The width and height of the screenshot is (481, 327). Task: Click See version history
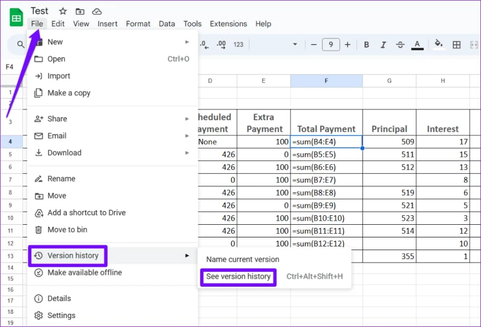274,277
